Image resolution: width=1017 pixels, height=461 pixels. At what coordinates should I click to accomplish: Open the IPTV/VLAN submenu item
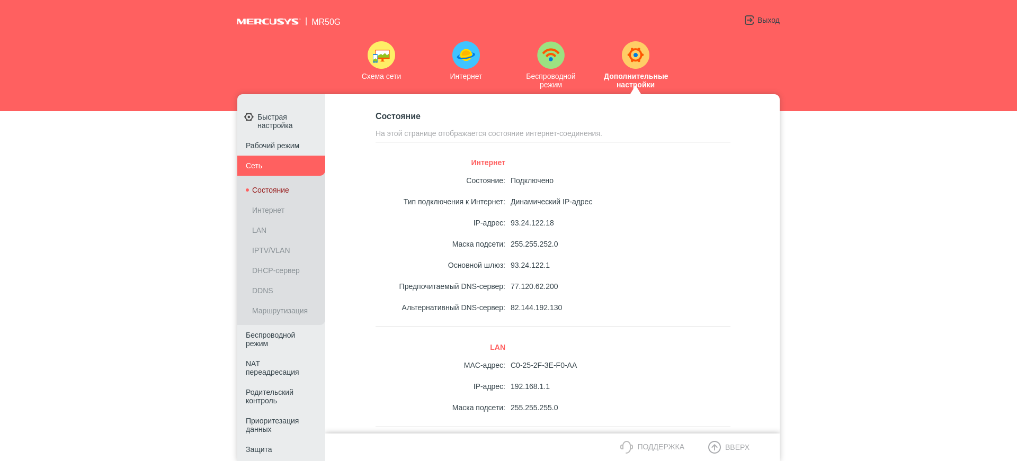pyautogui.click(x=271, y=250)
